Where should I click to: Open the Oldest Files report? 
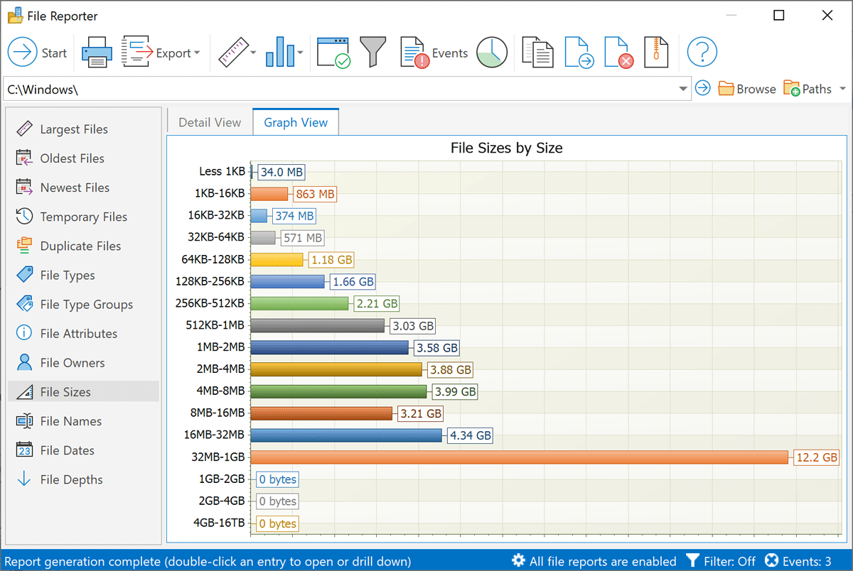pyautogui.click(x=83, y=158)
